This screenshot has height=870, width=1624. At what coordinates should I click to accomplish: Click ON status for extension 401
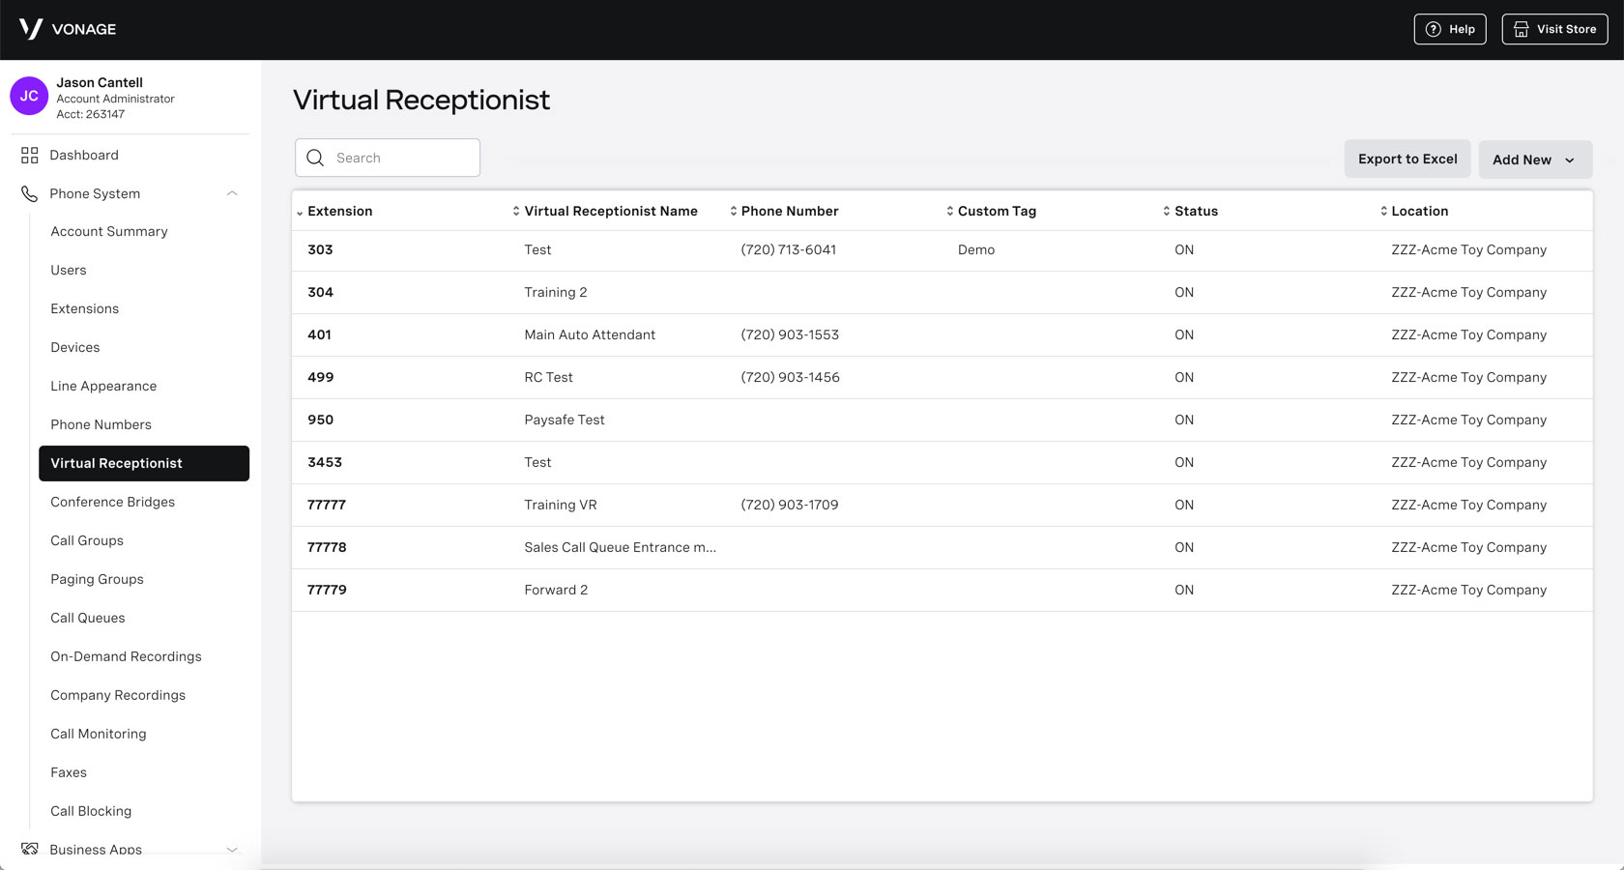1184,334
